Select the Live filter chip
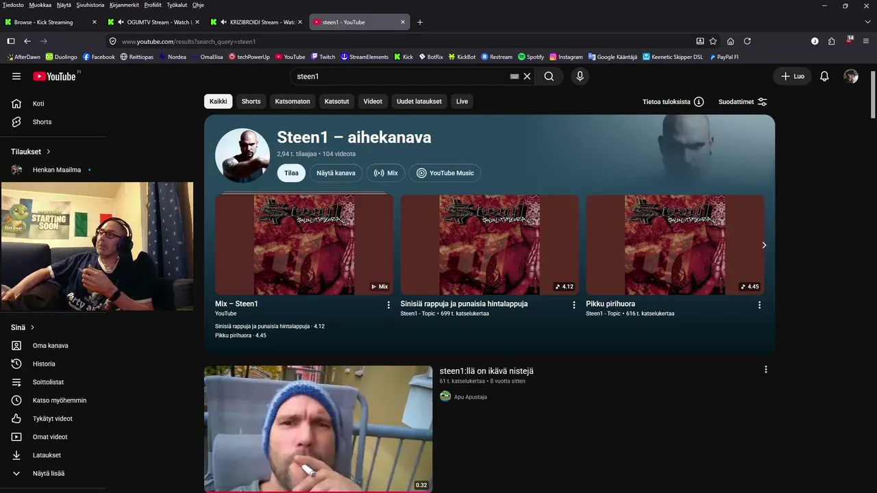Screen dimensions: 877x493 coord(462,101)
